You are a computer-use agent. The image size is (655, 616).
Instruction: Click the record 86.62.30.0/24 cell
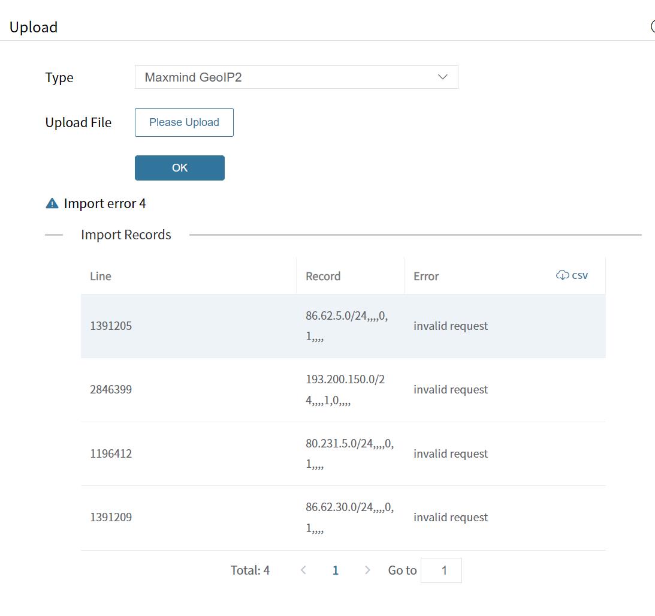click(349, 517)
